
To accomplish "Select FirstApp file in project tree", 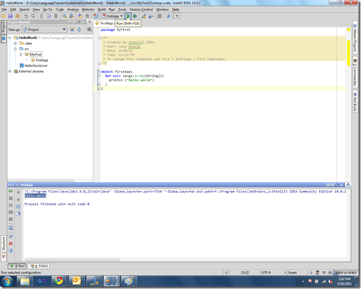I will pyautogui.click(x=41, y=60).
